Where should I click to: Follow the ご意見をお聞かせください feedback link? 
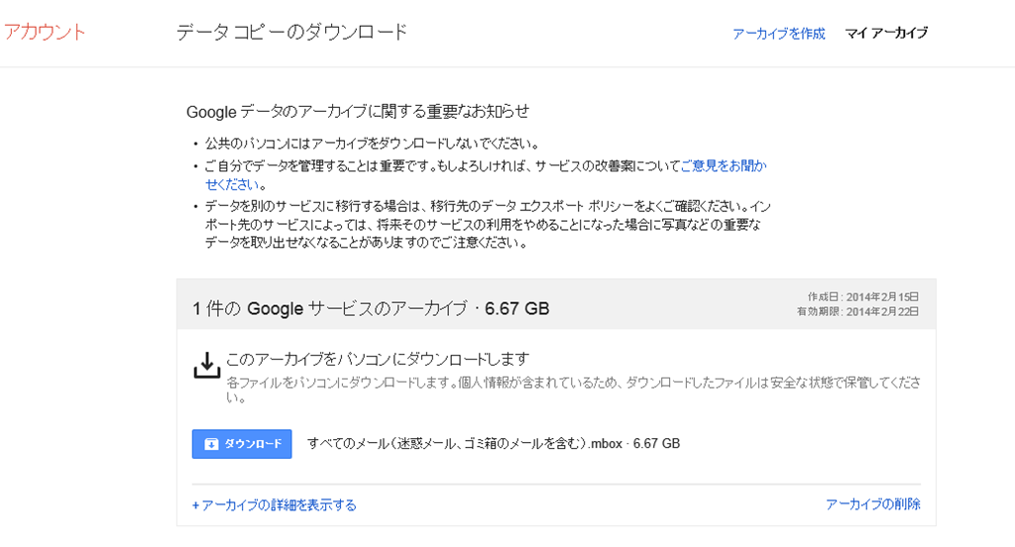point(723,165)
